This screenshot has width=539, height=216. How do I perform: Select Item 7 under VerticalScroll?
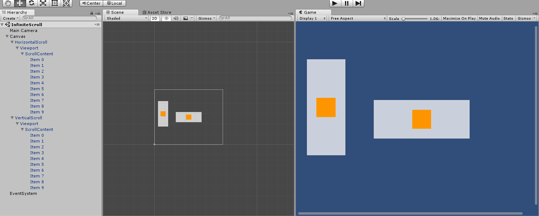click(x=37, y=176)
